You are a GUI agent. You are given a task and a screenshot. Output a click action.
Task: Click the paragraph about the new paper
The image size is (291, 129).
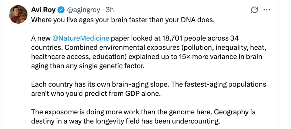pos(145,52)
